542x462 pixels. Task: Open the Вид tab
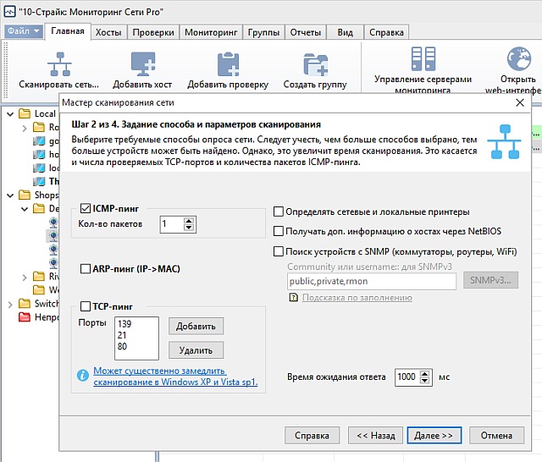click(345, 32)
